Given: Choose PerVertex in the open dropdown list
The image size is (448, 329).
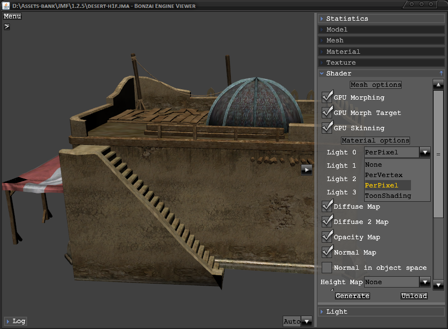Looking at the screenshot, I should (384, 175).
